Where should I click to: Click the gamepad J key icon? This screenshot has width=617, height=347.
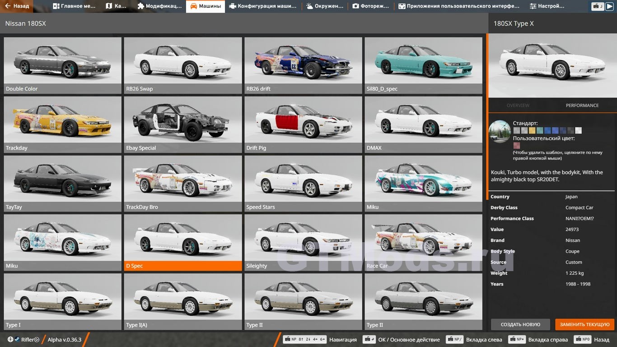598,6
